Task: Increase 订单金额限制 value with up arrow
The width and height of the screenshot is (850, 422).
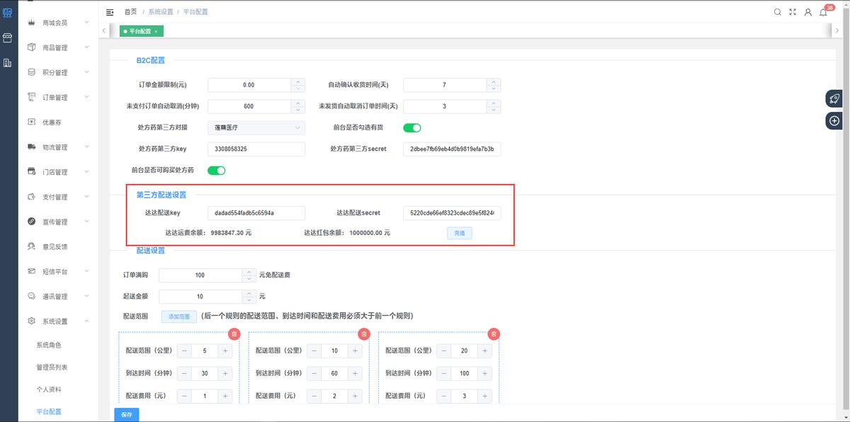Action: point(298,81)
